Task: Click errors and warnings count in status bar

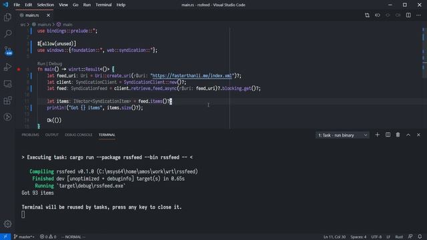Action: click(x=48, y=237)
